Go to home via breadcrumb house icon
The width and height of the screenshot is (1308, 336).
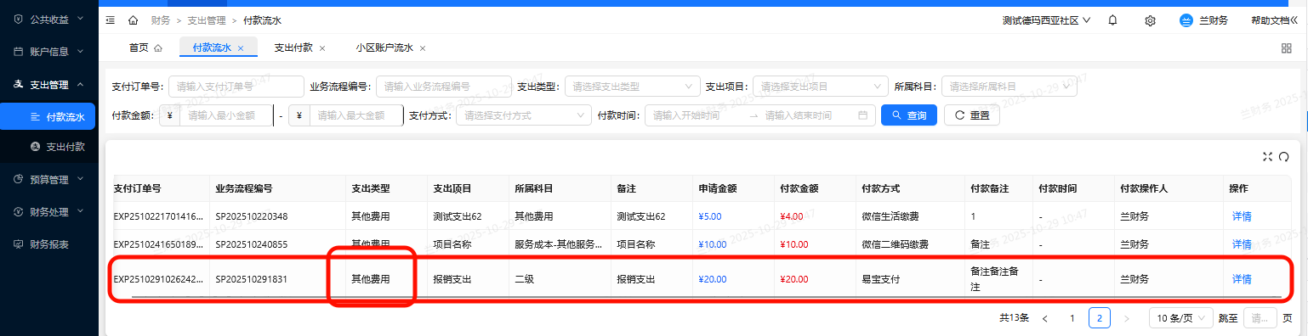(133, 20)
